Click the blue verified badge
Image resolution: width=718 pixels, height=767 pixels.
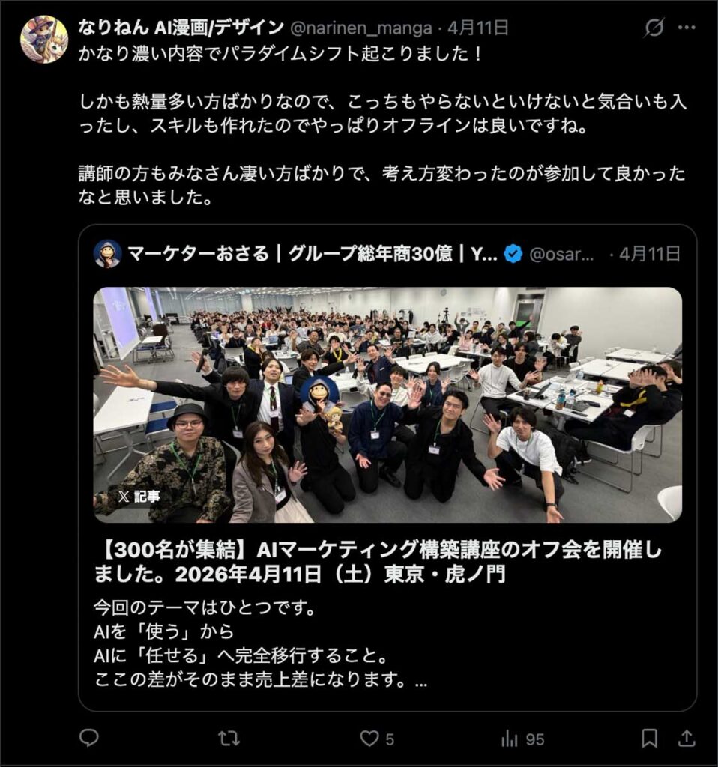click(513, 254)
